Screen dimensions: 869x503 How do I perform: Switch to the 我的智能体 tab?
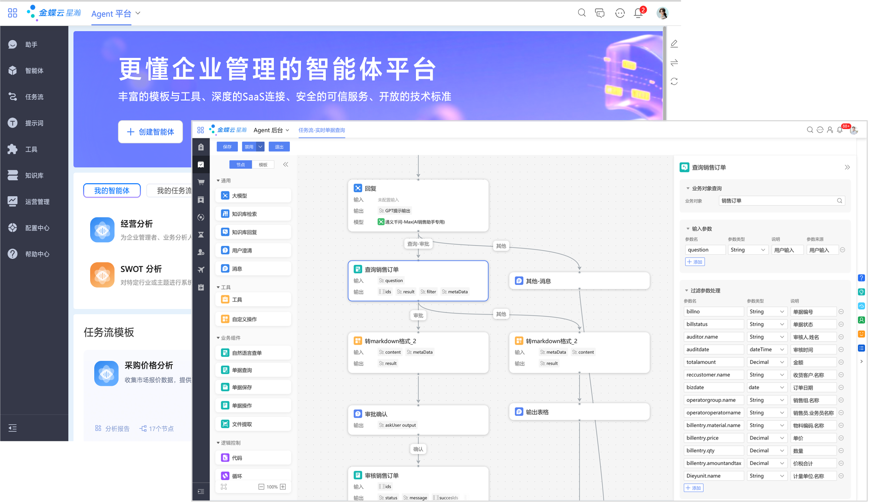pyautogui.click(x=112, y=191)
